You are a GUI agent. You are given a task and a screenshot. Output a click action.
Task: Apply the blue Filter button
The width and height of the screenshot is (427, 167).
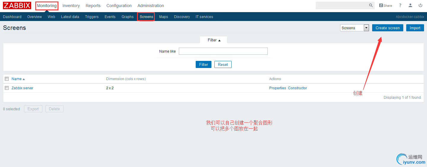tap(203, 64)
